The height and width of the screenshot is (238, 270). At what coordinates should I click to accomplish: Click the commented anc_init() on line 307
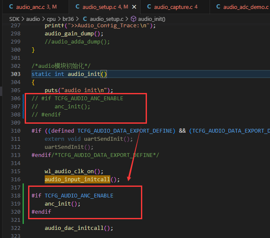[72, 106]
